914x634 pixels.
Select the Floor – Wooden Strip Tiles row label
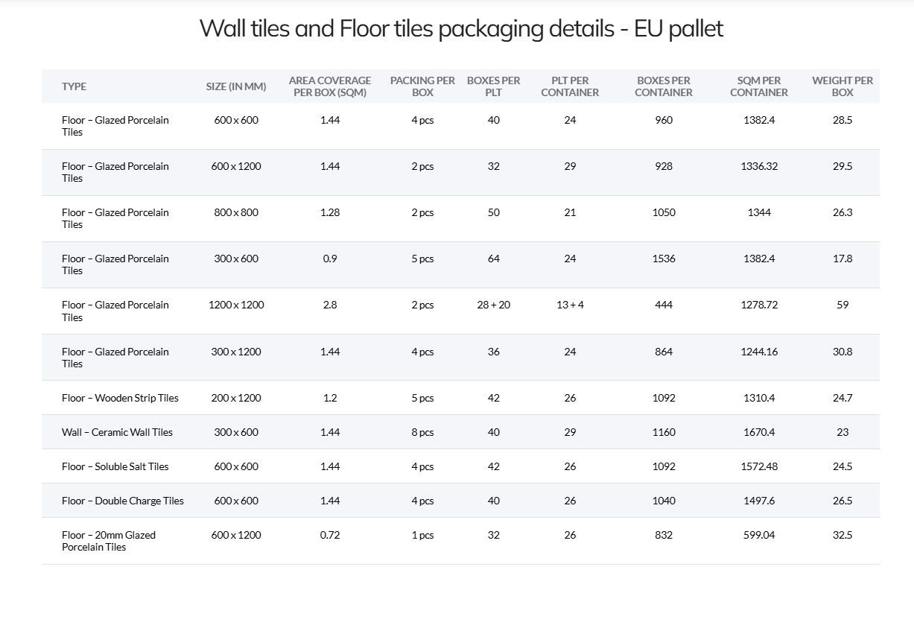(120, 398)
